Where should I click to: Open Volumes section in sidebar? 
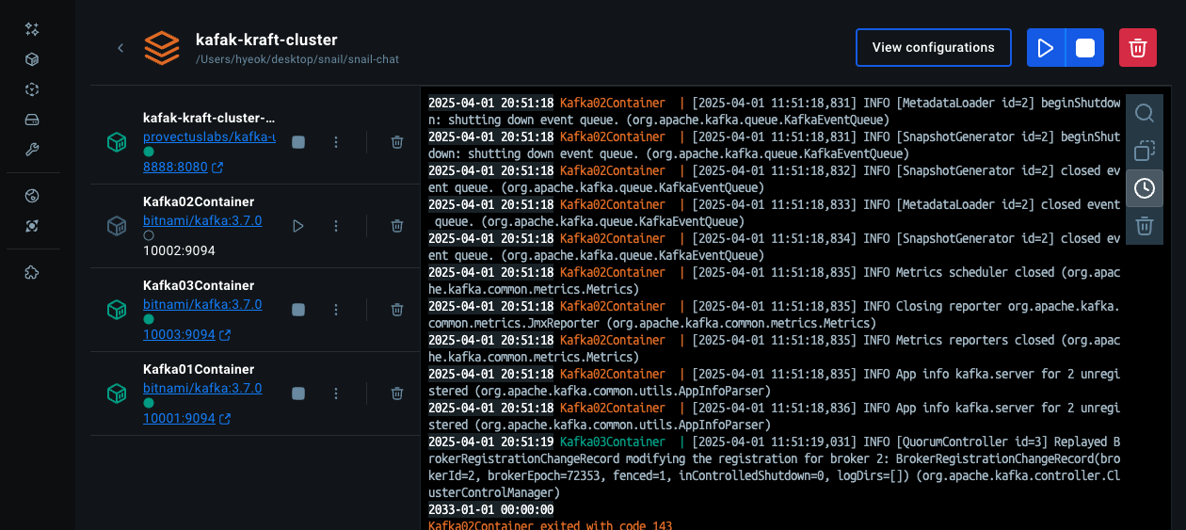point(32,120)
